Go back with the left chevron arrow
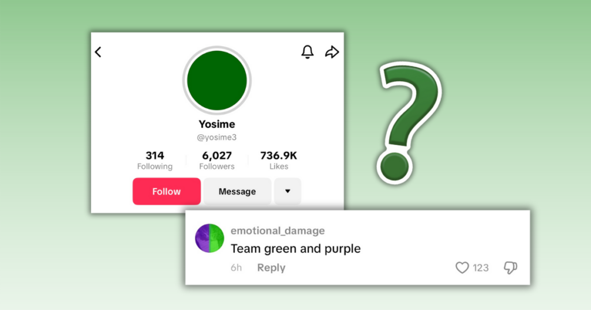This screenshot has width=591, height=310. click(98, 52)
